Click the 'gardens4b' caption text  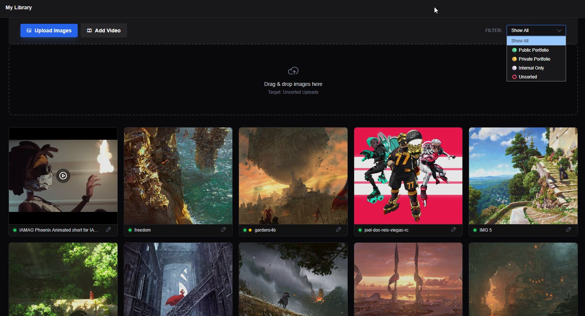pyautogui.click(x=265, y=230)
